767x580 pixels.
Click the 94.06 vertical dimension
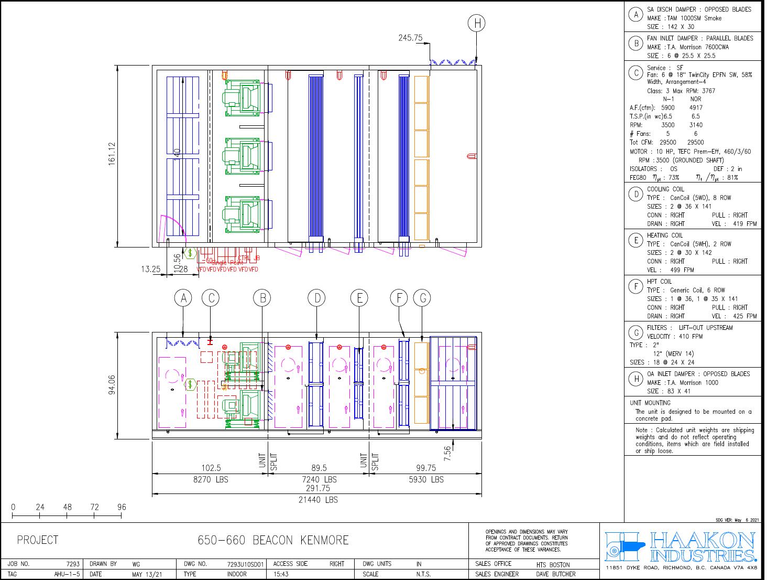pos(112,384)
